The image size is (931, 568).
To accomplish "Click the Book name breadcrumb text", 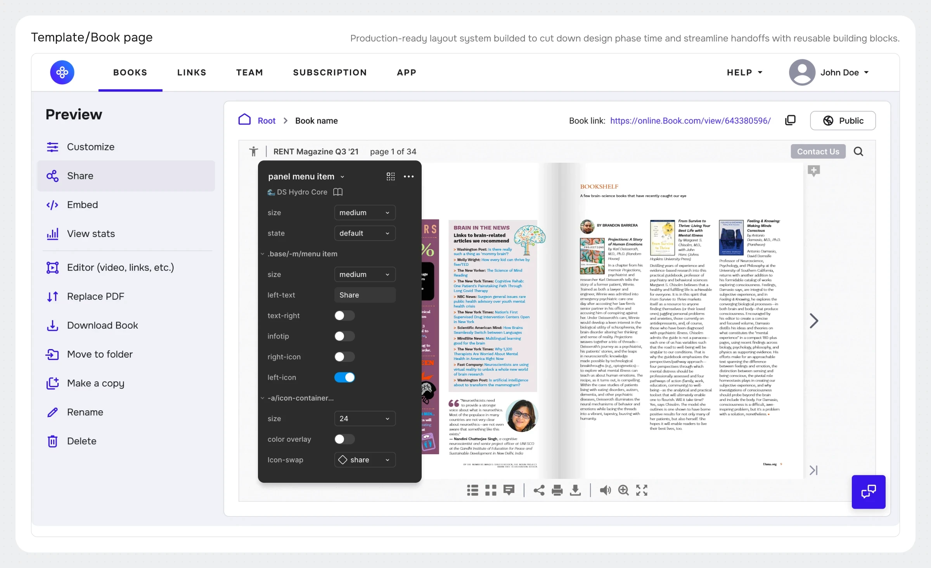I will 317,120.
